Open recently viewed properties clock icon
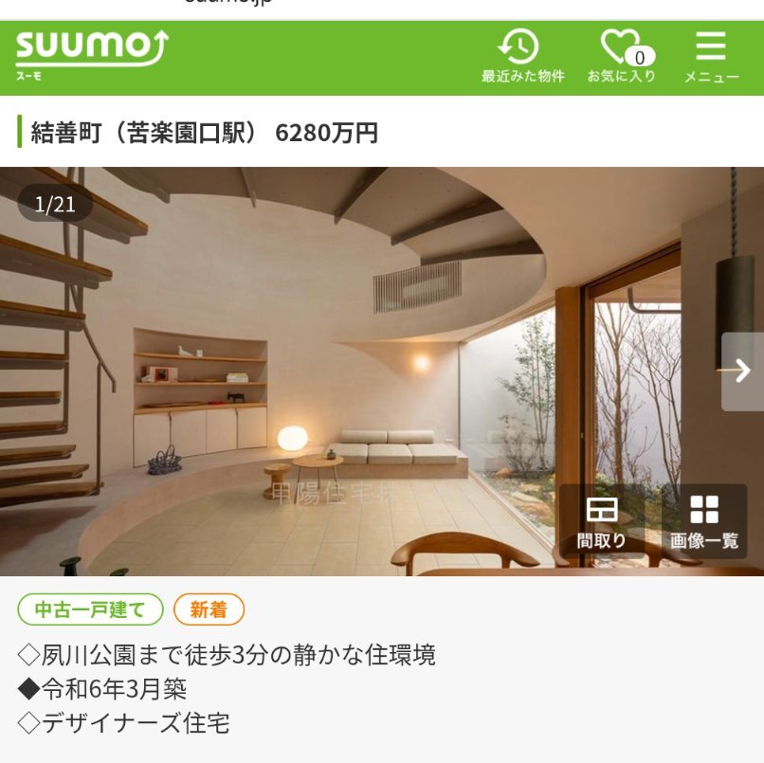The width and height of the screenshot is (764, 763). click(518, 46)
